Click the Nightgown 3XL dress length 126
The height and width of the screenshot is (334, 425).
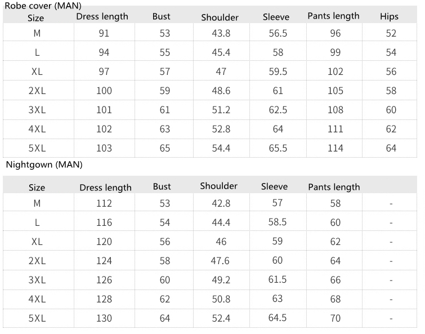pos(104,280)
